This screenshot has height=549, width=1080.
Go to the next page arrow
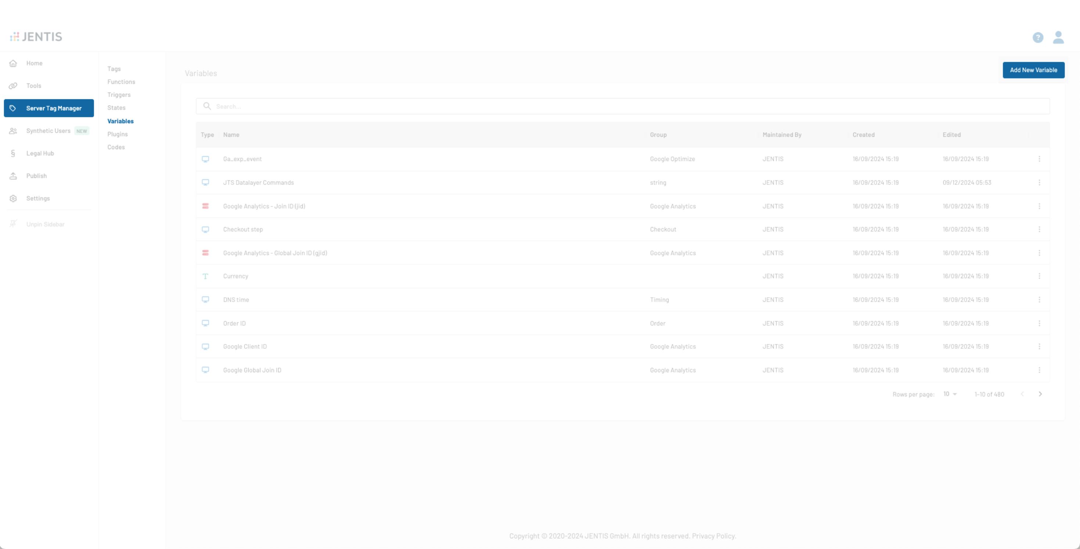(1040, 394)
